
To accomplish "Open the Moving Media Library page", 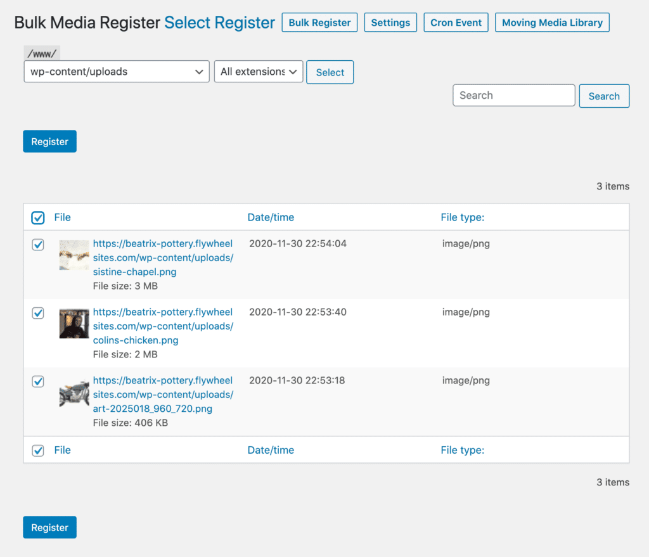I will [x=551, y=22].
